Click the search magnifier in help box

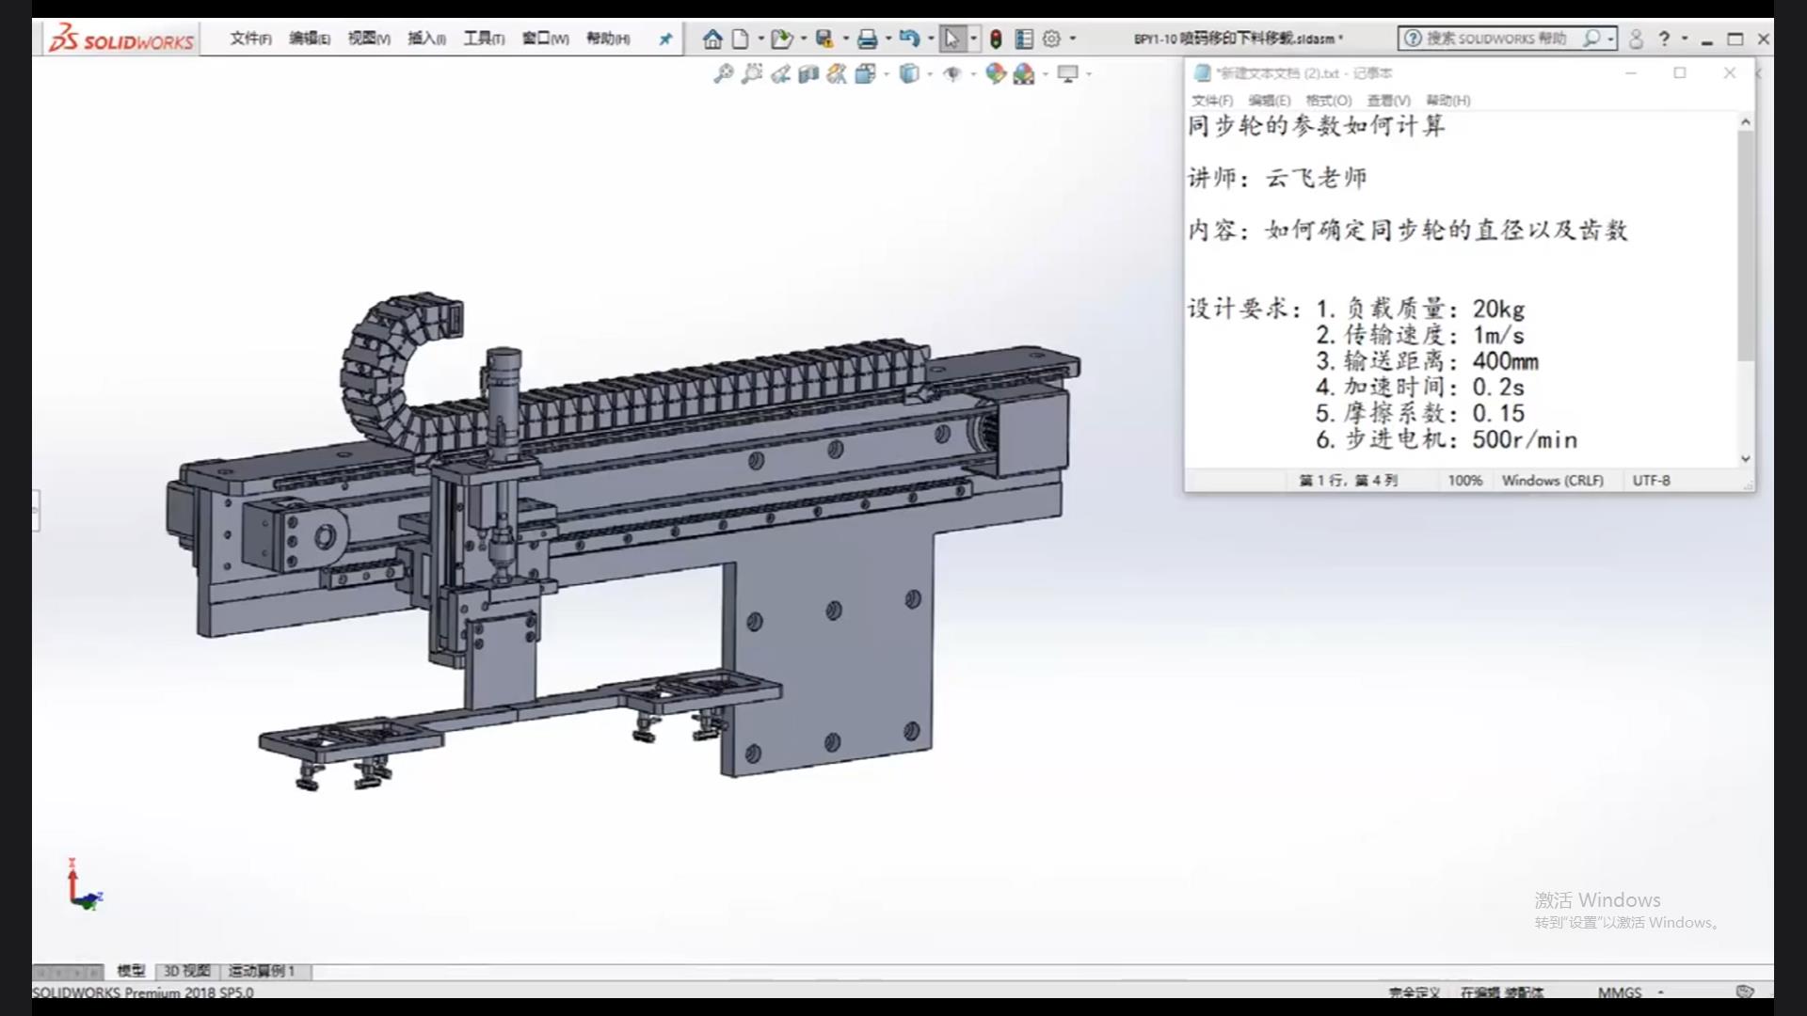coord(1591,39)
